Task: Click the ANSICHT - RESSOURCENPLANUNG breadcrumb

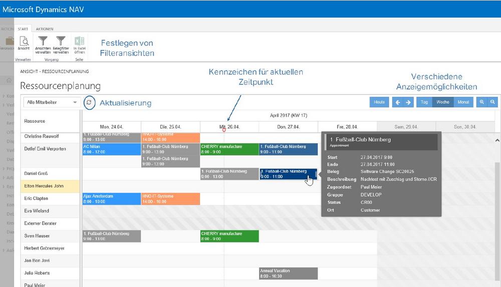Action: coord(54,71)
